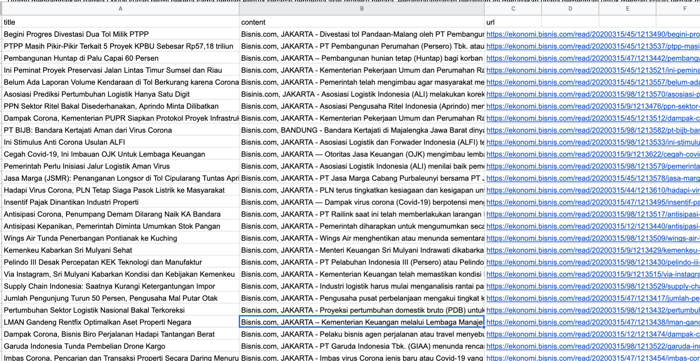Select column A header
Screen dimensions: 700x361
(120, 9)
